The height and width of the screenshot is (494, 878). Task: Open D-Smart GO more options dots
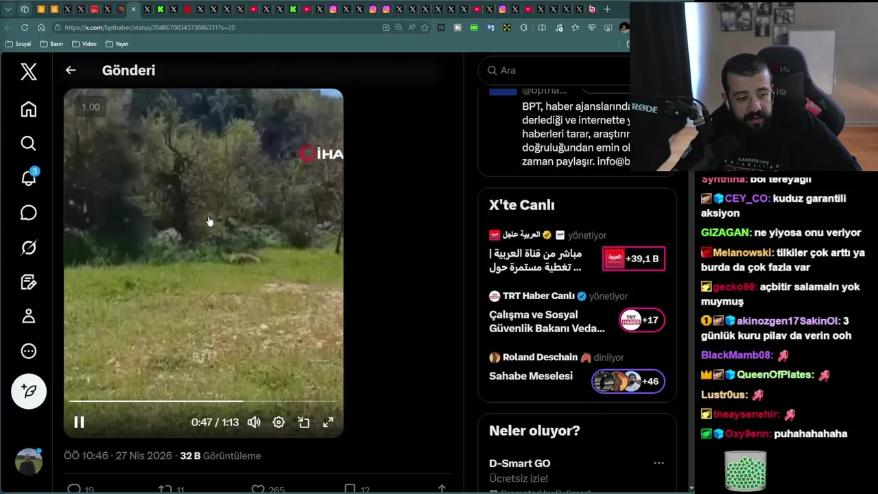[658, 463]
